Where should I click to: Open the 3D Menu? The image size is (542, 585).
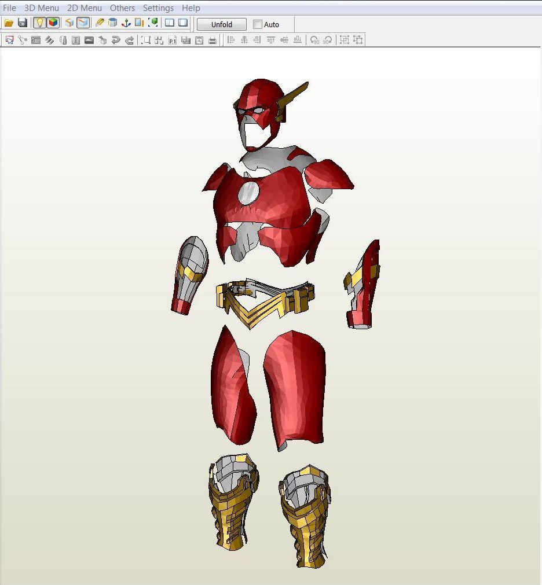tap(42, 8)
